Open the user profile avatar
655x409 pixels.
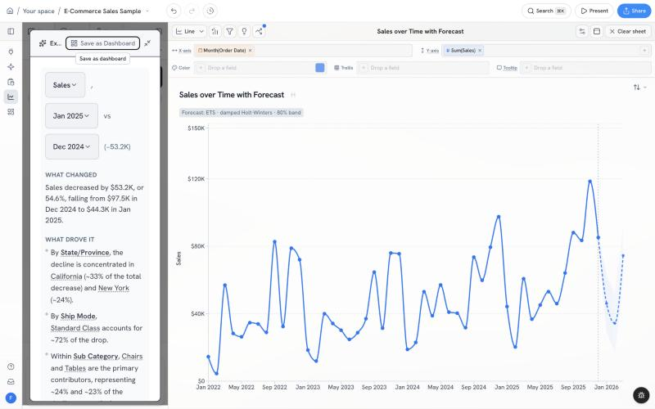(11, 398)
